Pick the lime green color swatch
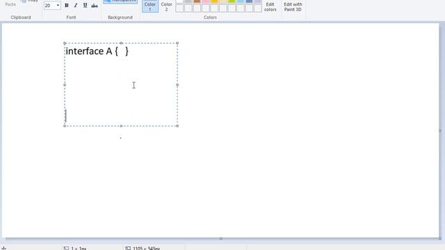The image size is (445, 250). tap(232, 1)
